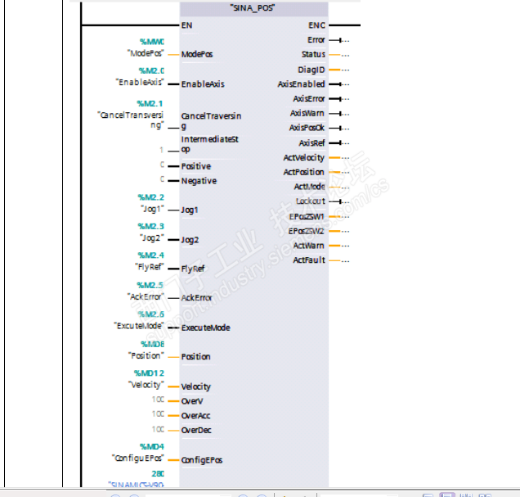Click the 100 constant at OverAcc
Image resolution: width=520 pixels, height=497 pixels.
158,414
